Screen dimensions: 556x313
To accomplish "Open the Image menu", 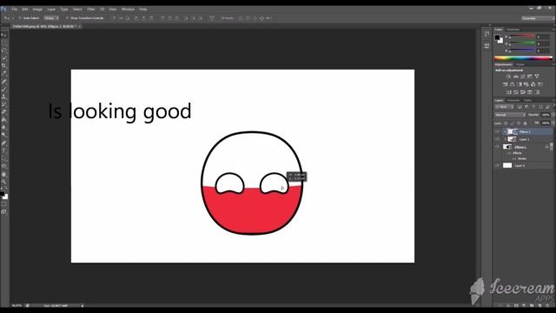I will click(37, 10).
